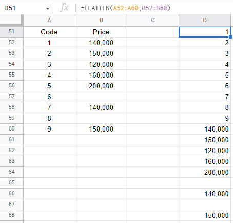Click cell D60 with 140,000
Image resolution: width=233 pixels, height=223 pixels.
click(205, 129)
